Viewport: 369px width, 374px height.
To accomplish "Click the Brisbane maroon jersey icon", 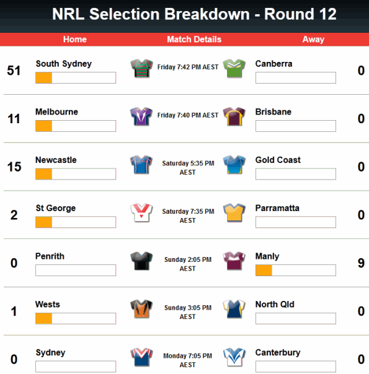I will click(x=234, y=116).
